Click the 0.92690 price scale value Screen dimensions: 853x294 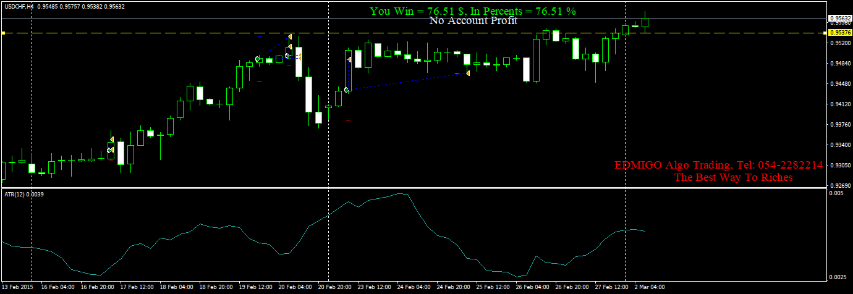click(x=841, y=185)
